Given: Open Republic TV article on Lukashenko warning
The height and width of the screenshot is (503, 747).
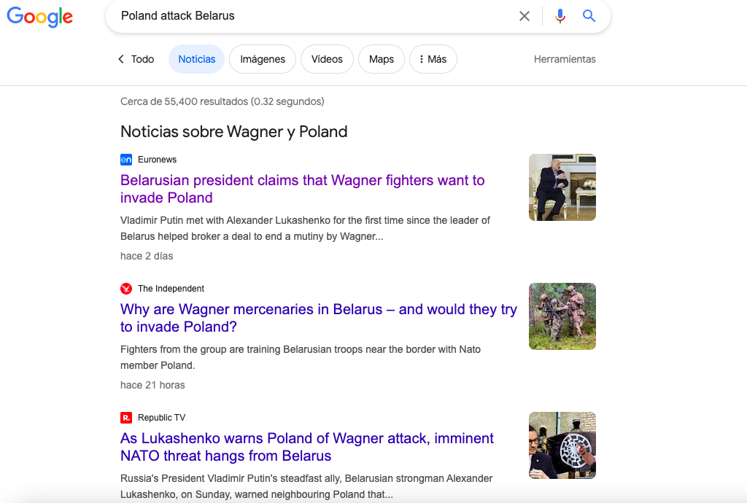Looking at the screenshot, I should (x=306, y=447).
